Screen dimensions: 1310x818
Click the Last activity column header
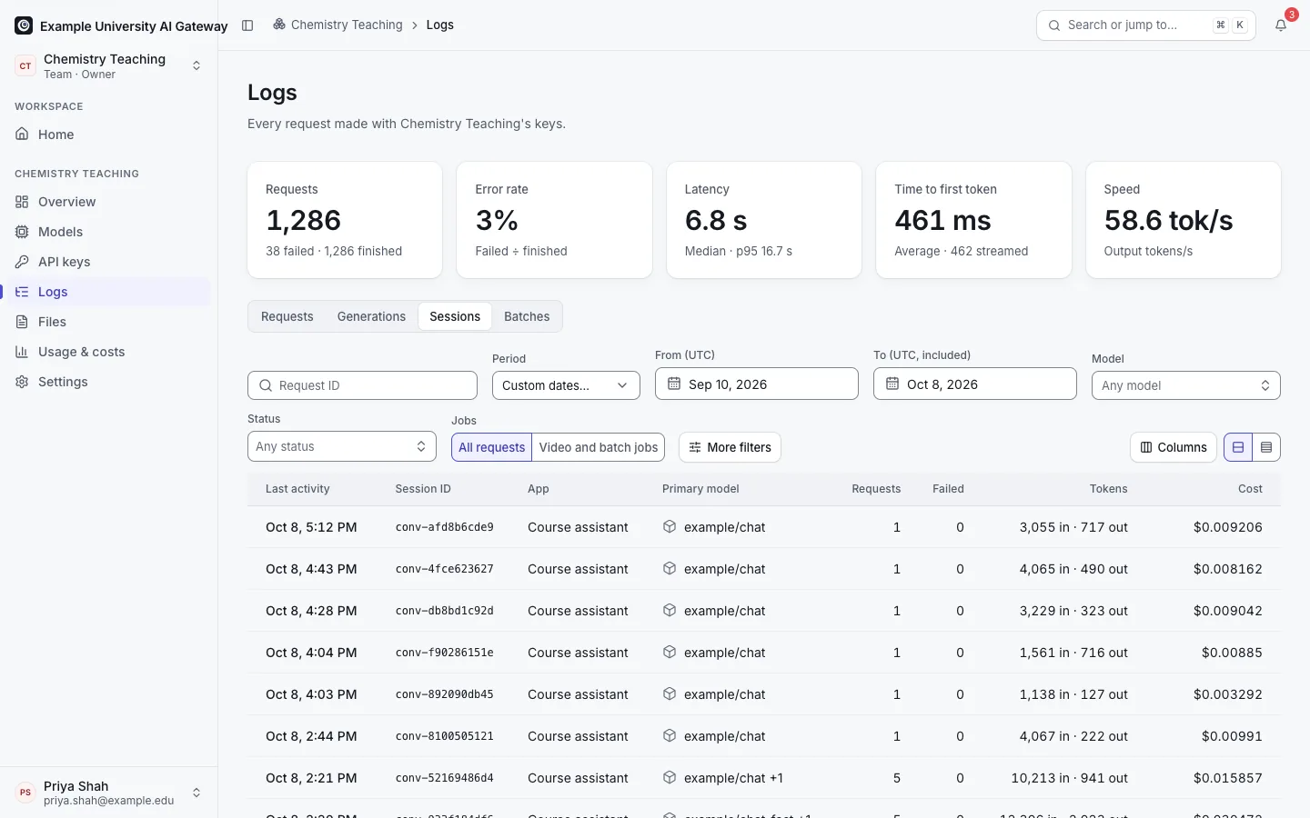297,489
